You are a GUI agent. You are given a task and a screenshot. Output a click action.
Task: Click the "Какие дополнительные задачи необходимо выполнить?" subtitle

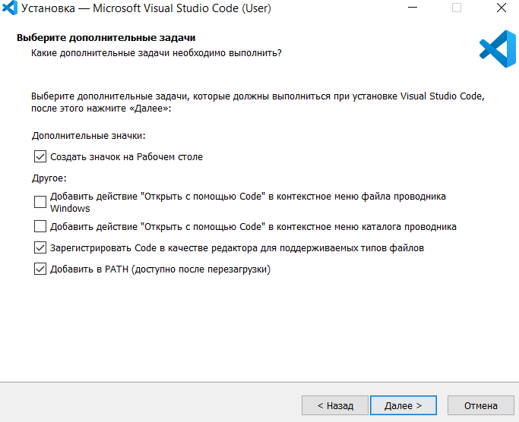[156, 53]
